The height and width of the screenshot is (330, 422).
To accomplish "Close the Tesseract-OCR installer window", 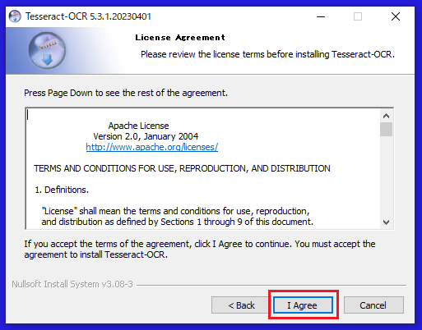I will pos(396,16).
